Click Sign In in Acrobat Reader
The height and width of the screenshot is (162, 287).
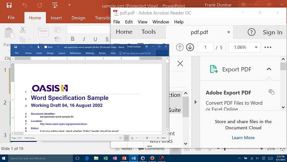coord(272,32)
